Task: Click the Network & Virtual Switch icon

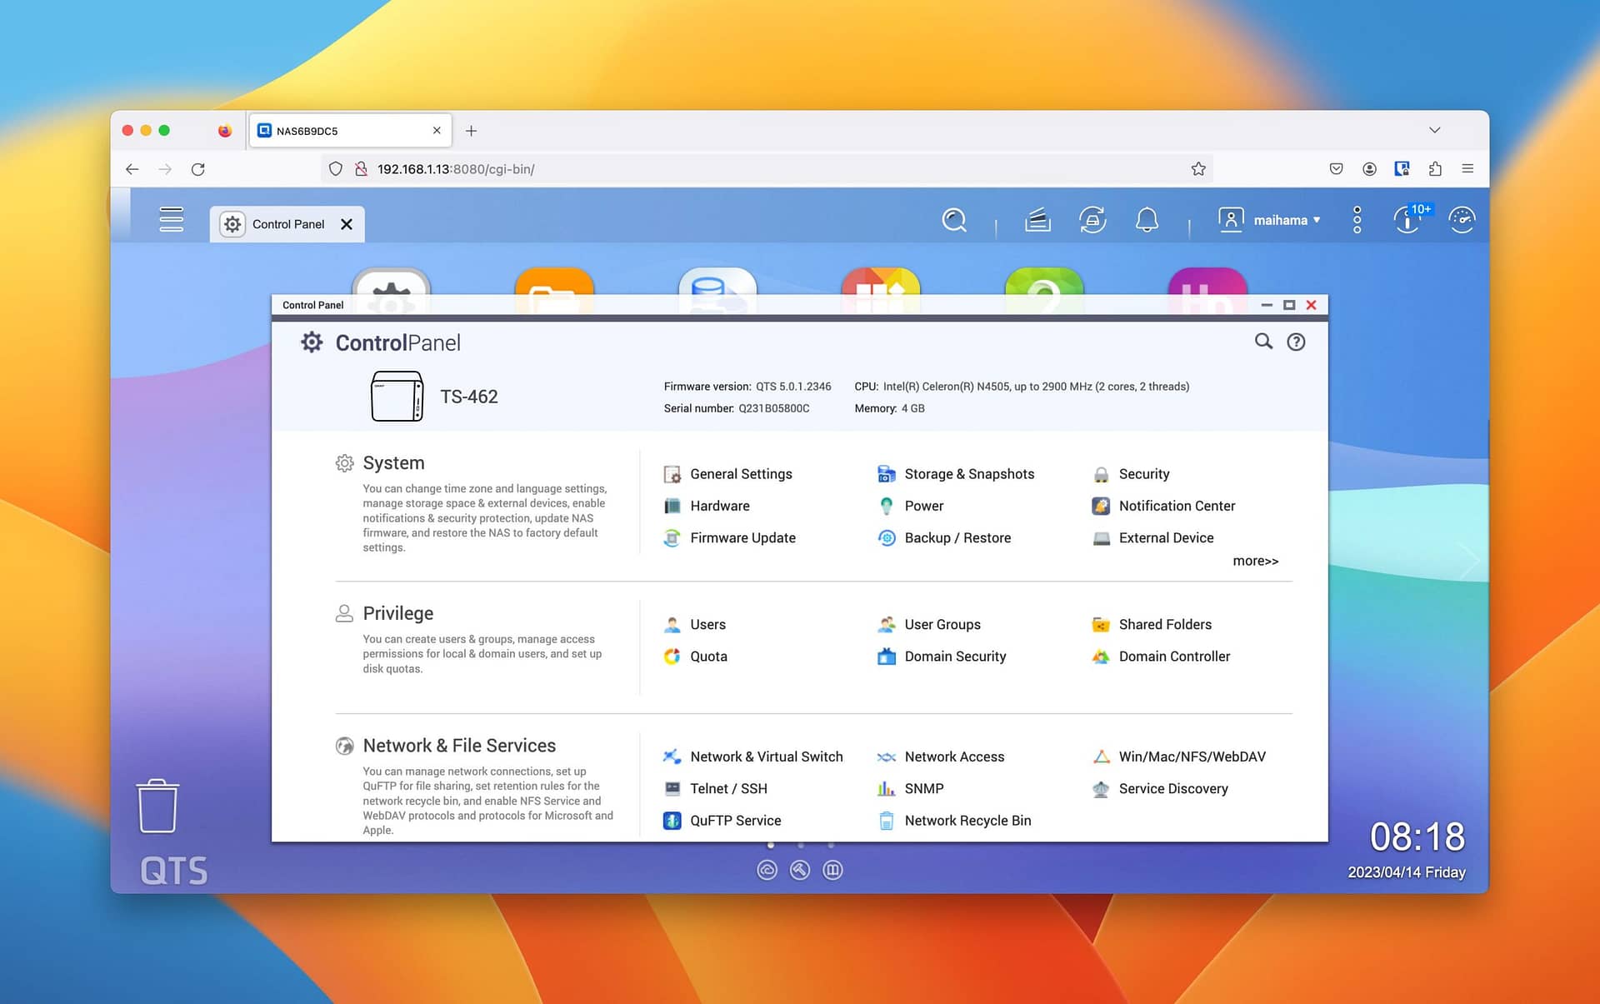Action: coord(672,757)
